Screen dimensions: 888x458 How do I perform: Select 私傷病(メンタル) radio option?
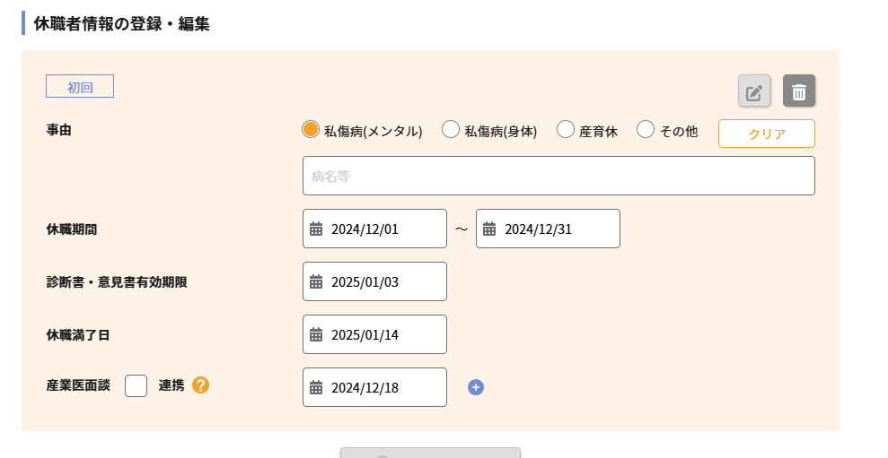pyautogui.click(x=311, y=129)
